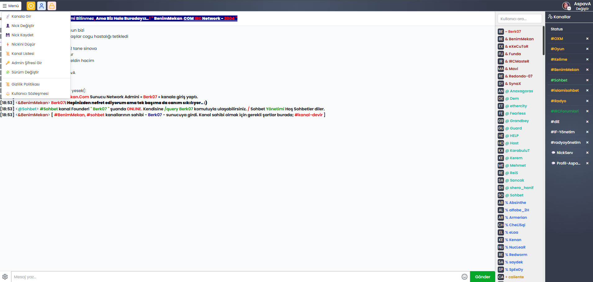This screenshot has width=593, height=282.
Task: Select user Berk07 in the user list
Action: point(514,32)
